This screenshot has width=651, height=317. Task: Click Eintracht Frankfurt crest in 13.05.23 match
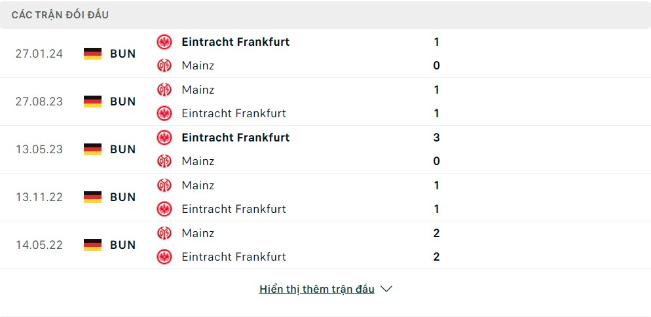(x=164, y=138)
